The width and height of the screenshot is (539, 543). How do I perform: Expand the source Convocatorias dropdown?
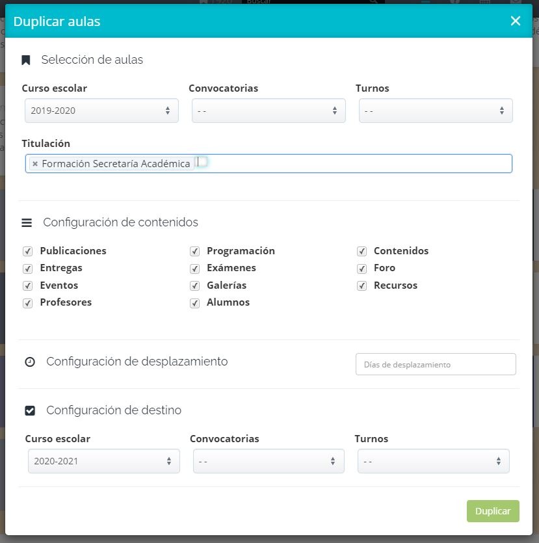pos(269,111)
